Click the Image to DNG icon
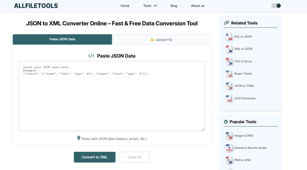 (229, 135)
